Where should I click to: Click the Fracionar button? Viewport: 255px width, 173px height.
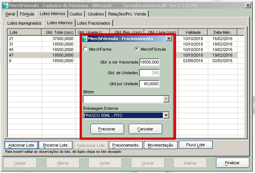point(107,129)
